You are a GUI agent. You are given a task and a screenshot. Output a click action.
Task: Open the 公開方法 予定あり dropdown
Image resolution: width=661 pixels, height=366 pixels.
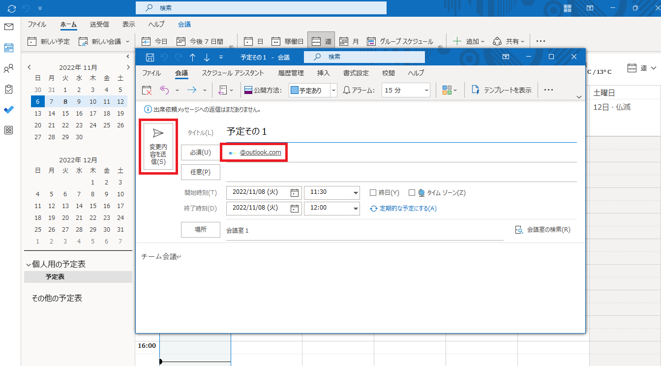[x=333, y=90]
